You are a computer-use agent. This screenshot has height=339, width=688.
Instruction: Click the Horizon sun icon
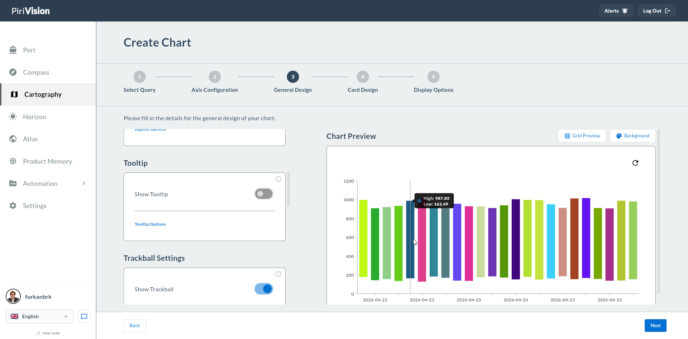13,117
